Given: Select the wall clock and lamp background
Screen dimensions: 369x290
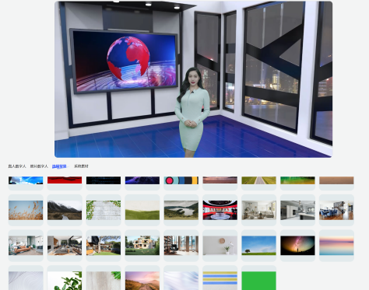Looking at the screenshot, I should pyautogui.click(x=220, y=246).
